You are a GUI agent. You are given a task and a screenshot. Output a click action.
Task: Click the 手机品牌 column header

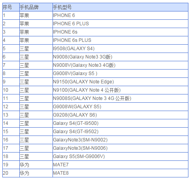point(36,7)
